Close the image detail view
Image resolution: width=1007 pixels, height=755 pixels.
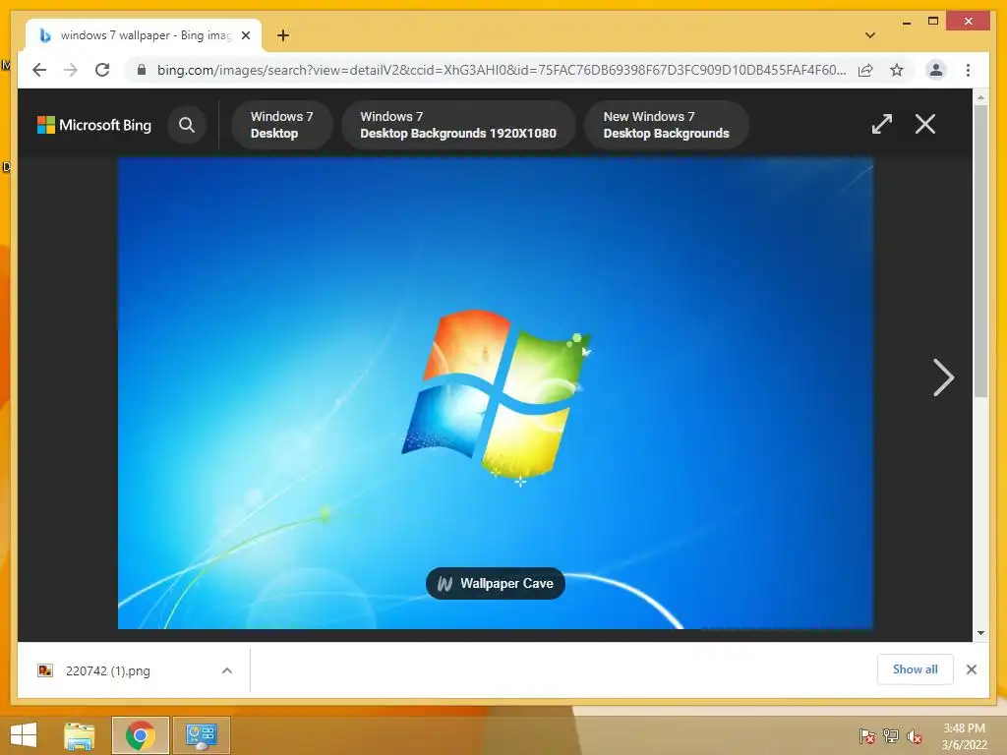pos(924,124)
